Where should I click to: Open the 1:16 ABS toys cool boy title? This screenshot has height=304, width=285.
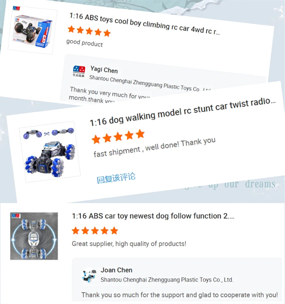(x=145, y=24)
